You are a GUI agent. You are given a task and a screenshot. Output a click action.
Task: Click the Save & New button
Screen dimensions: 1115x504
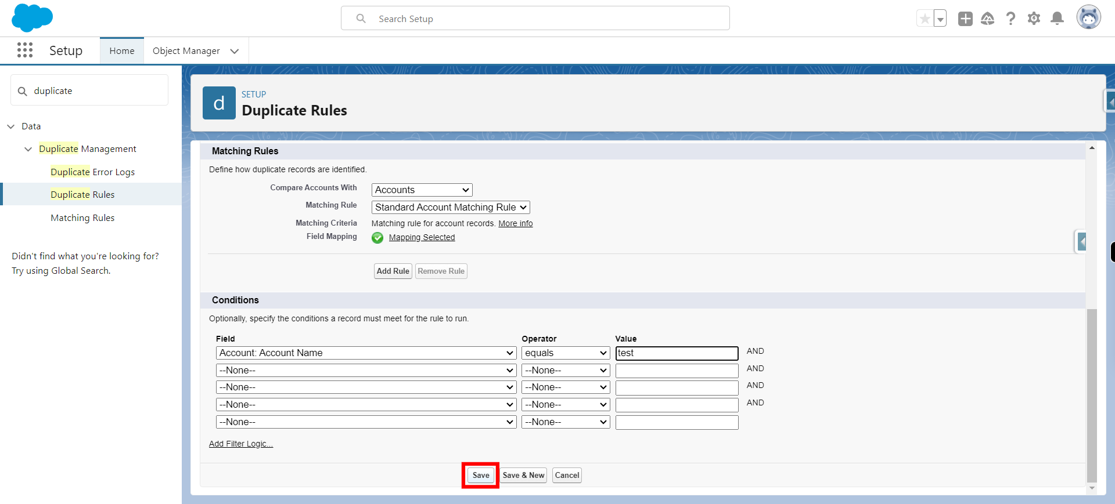[523, 475]
